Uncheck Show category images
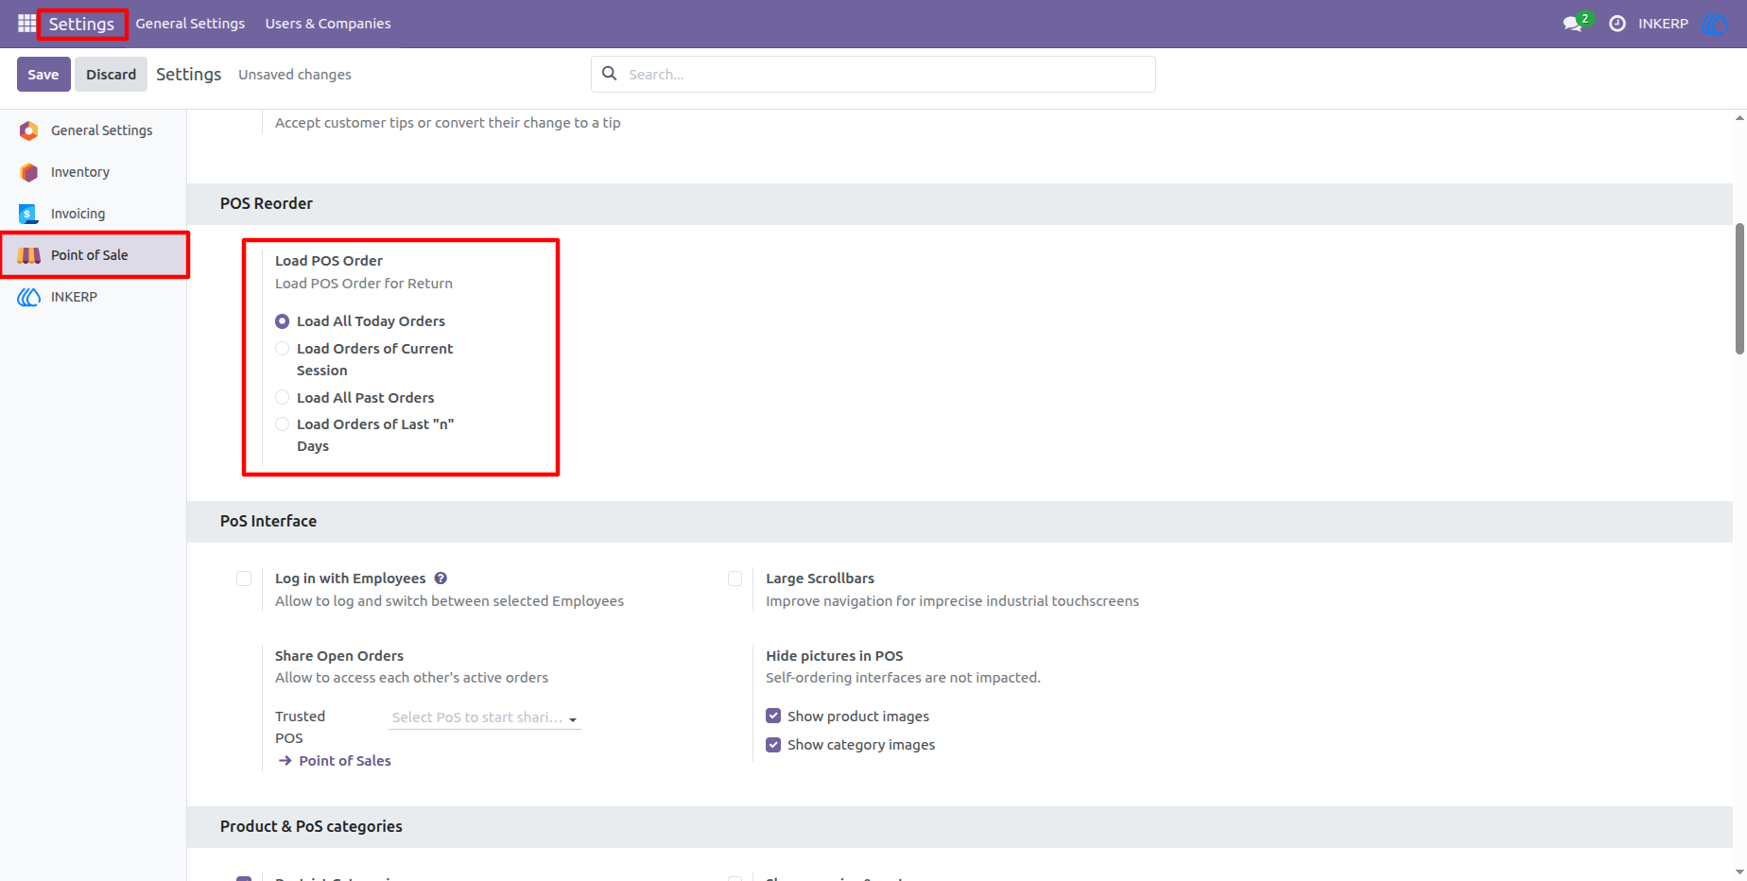This screenshot has height=881, width=1747. 773,745
